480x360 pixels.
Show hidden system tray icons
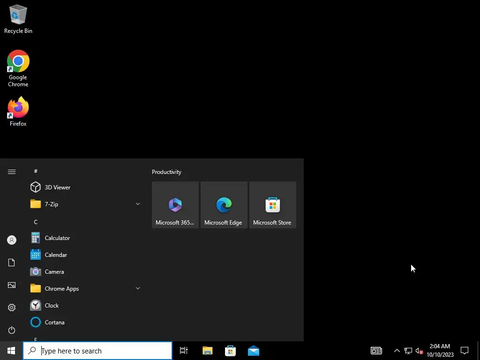[397, 351]
